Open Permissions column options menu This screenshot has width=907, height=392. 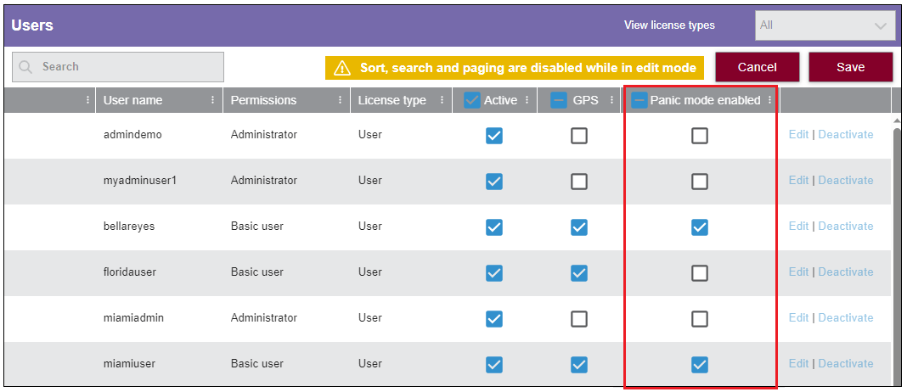point(340,100)
